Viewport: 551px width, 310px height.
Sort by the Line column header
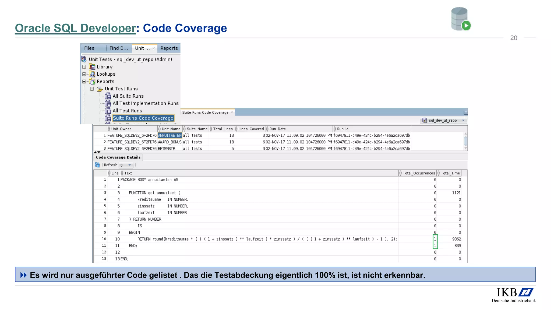[x=114, y=173]
